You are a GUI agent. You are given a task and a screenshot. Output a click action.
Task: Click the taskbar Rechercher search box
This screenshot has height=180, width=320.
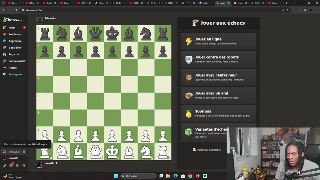[138, 176]
